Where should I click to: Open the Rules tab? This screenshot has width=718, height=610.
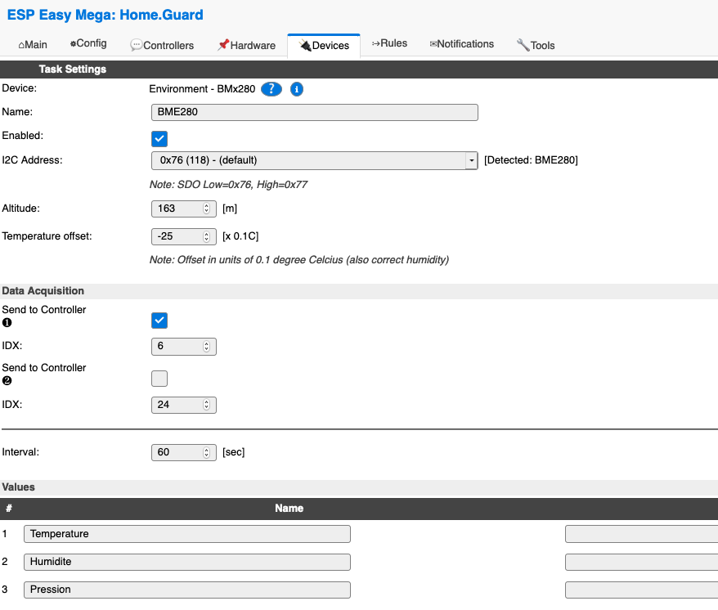389,43
